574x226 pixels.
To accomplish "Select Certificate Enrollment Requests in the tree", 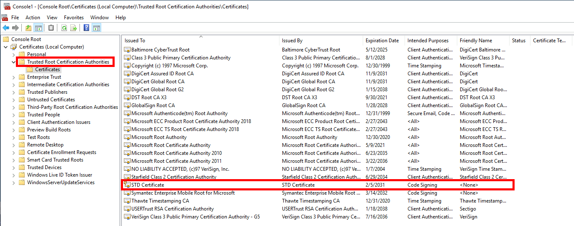I will coord(61,152).
